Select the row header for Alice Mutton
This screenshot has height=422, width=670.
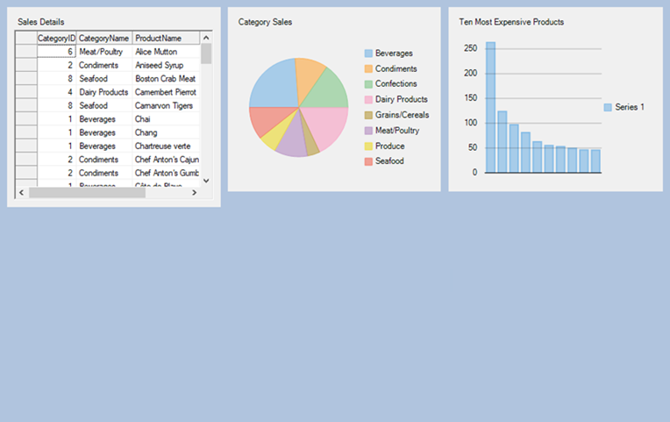[x=25, y=52]
